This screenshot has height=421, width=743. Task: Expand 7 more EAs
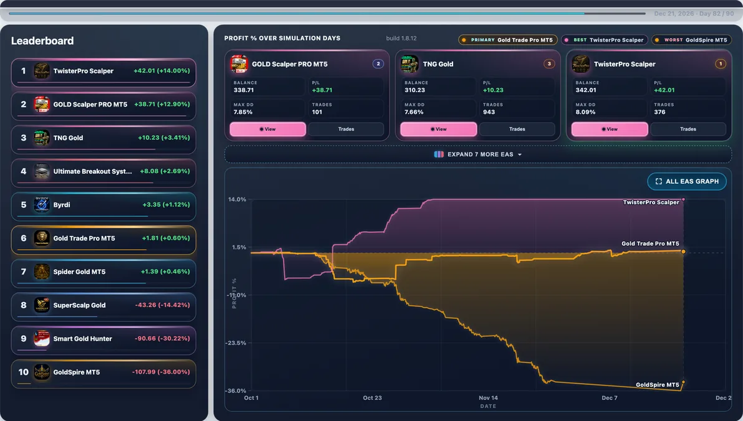pos(478,154)
